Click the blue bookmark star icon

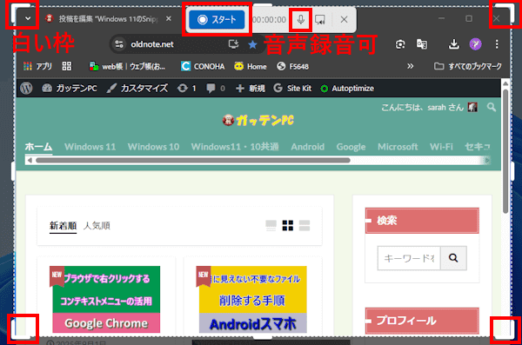tap(252, 44)
